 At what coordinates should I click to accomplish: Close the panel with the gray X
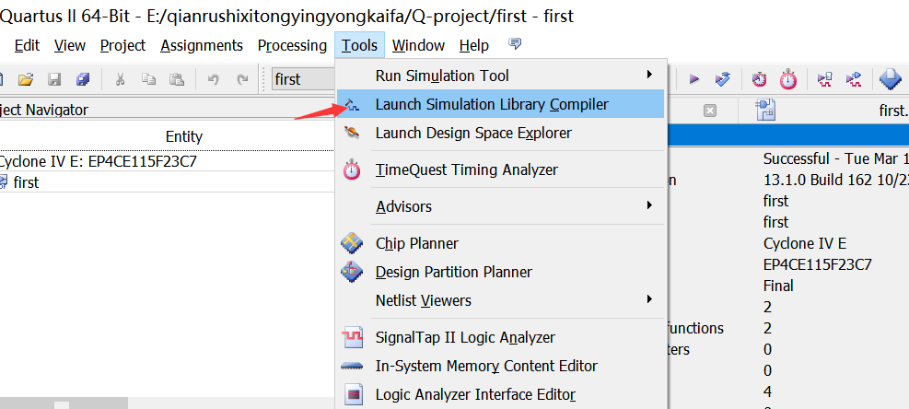710,111
